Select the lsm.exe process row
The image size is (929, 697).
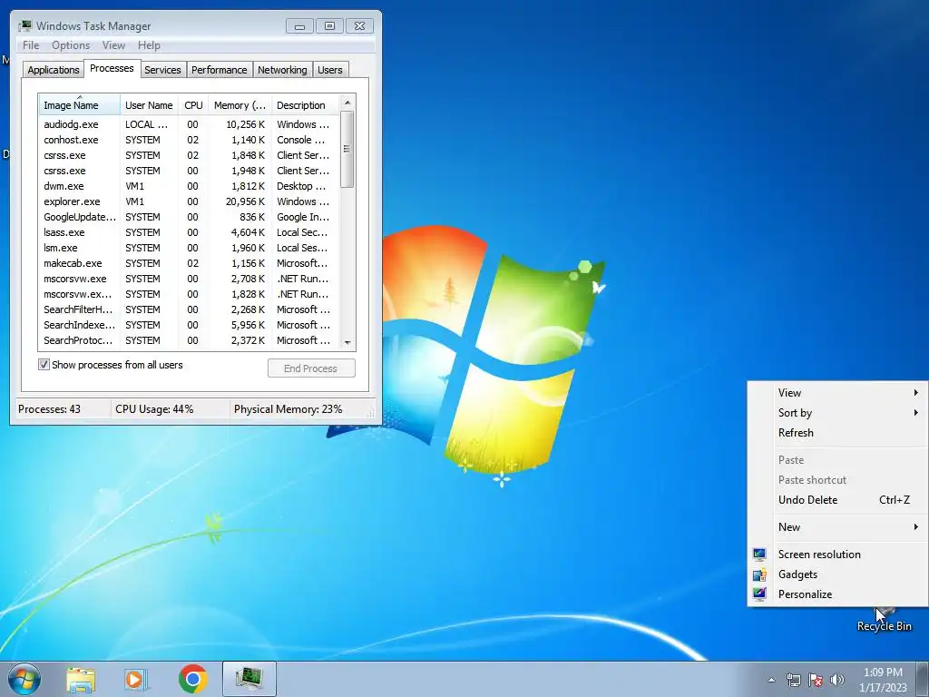coord(189,248)
